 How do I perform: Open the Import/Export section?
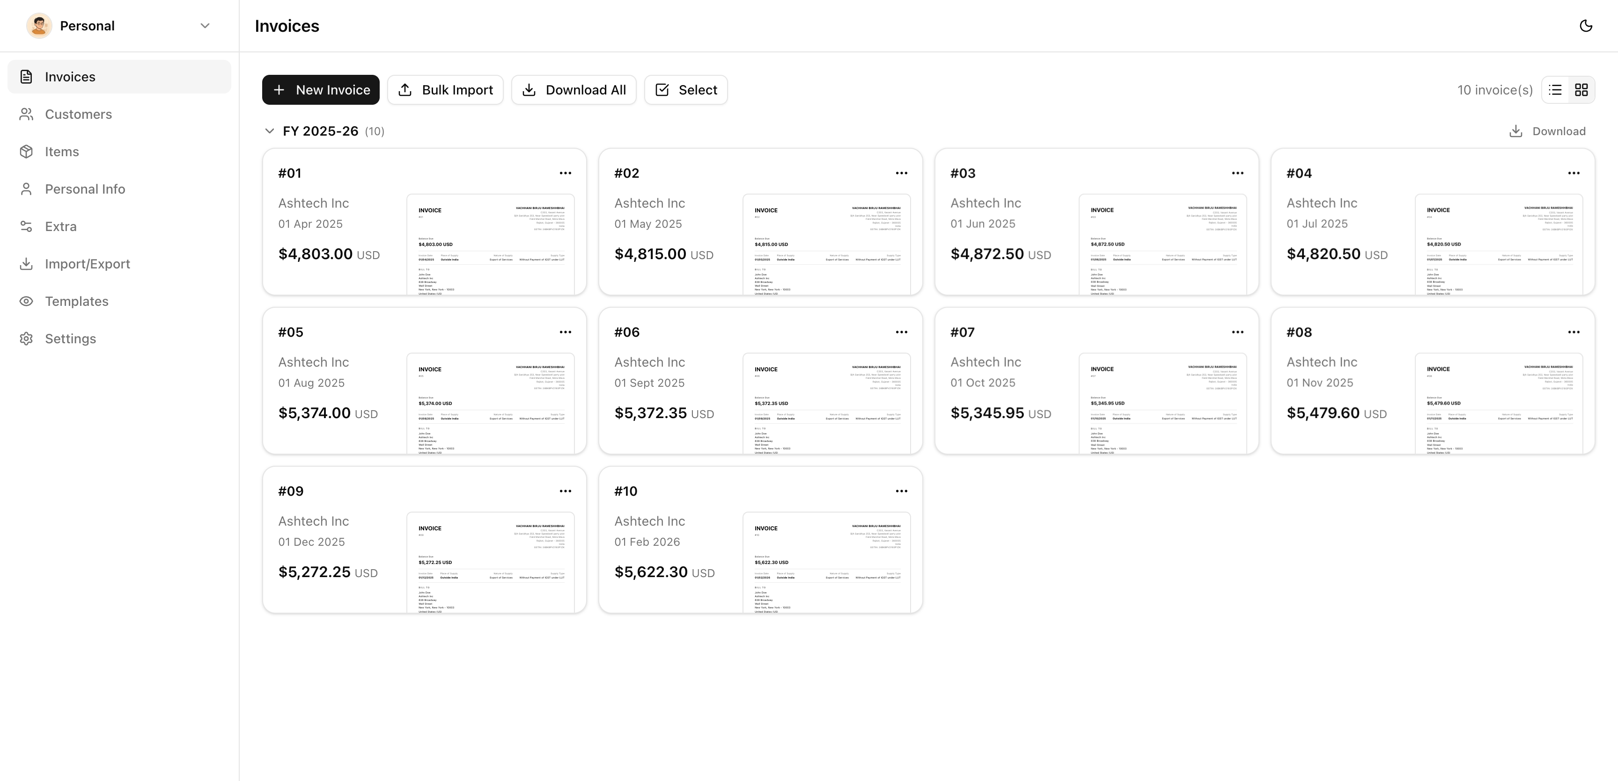pos(87,264)
